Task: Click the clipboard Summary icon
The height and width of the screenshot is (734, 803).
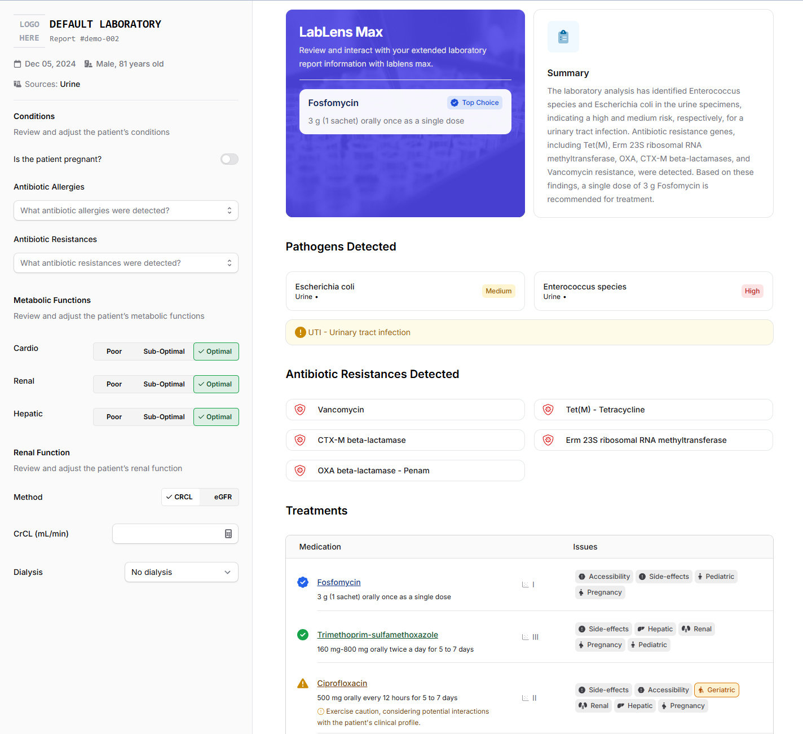Action: coord(563,37)
